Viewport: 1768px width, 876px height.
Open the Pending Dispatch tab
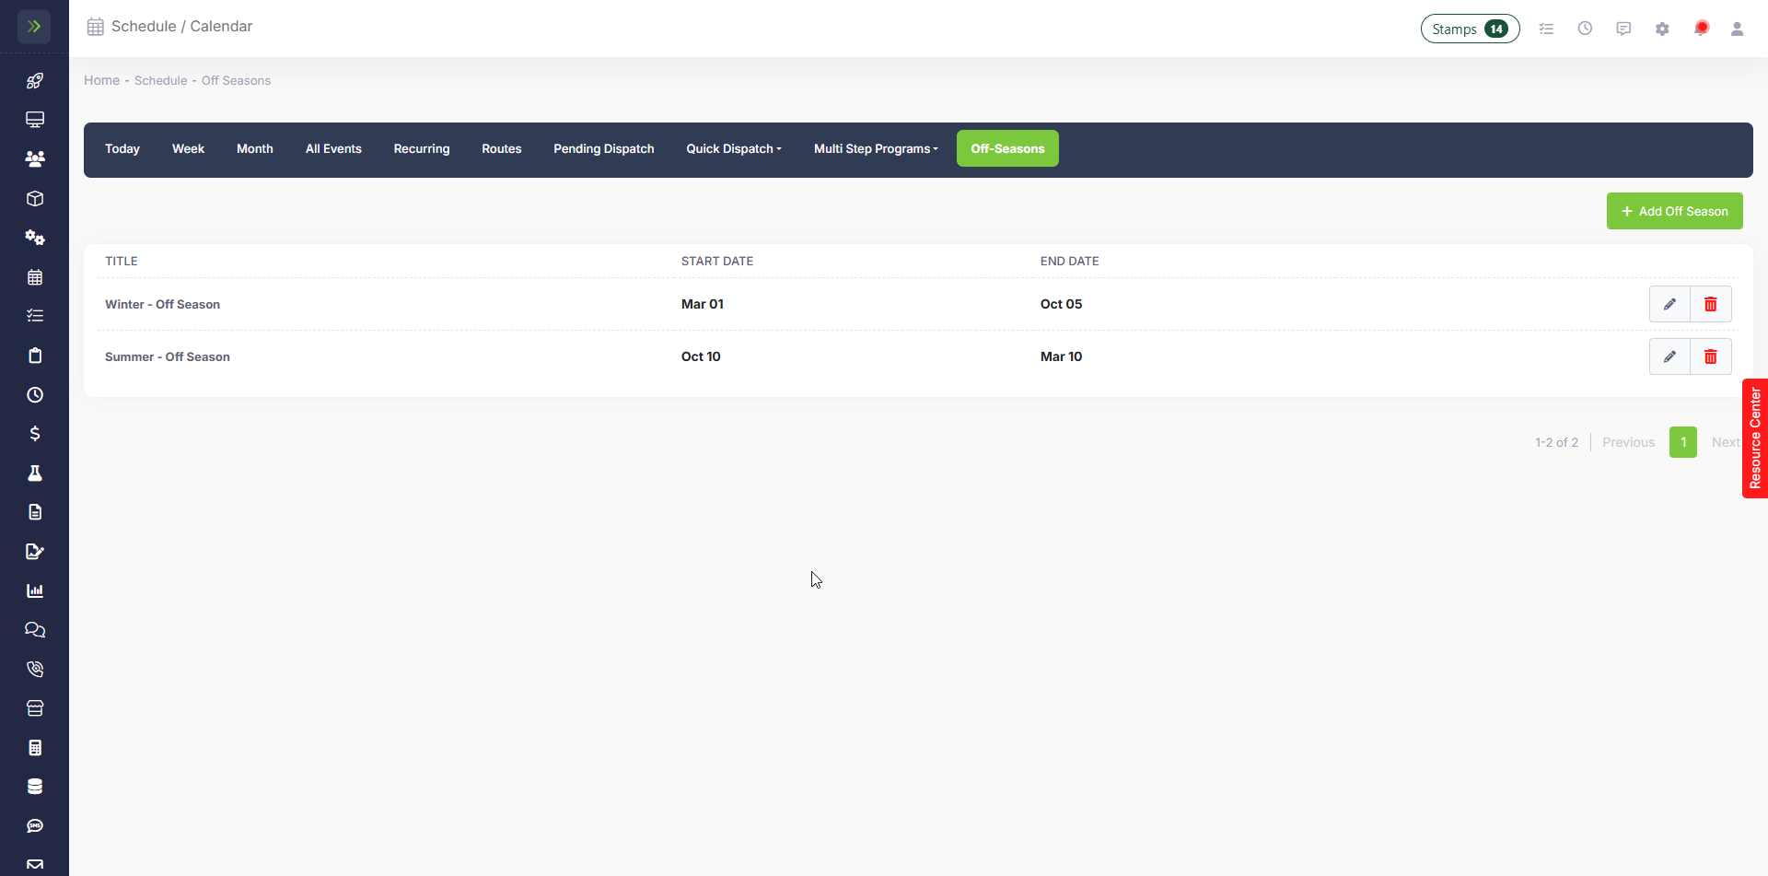tap(603, 148)
